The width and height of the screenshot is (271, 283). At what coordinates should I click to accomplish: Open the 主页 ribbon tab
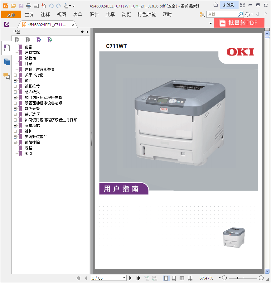pos(29,15)
